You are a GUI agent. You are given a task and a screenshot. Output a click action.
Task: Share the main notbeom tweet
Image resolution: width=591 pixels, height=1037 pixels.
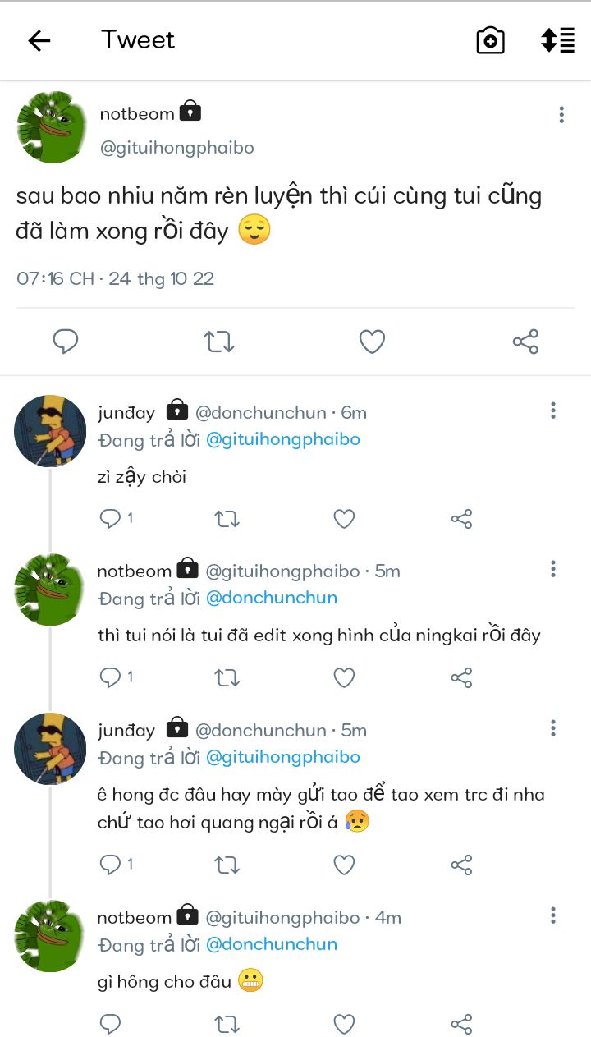(x=525, y=341)
